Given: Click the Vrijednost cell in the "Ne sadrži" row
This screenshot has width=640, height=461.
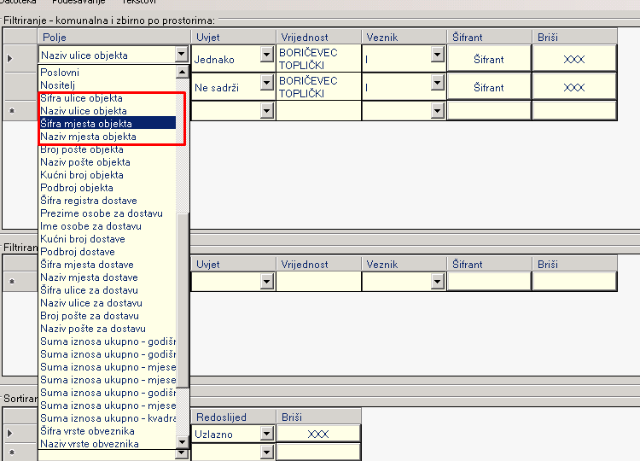Looking at the screenshot, I should pyautogui.click(x=317, y=87).
